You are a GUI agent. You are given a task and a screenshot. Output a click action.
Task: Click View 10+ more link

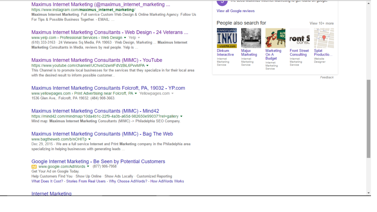click(321, 23)
